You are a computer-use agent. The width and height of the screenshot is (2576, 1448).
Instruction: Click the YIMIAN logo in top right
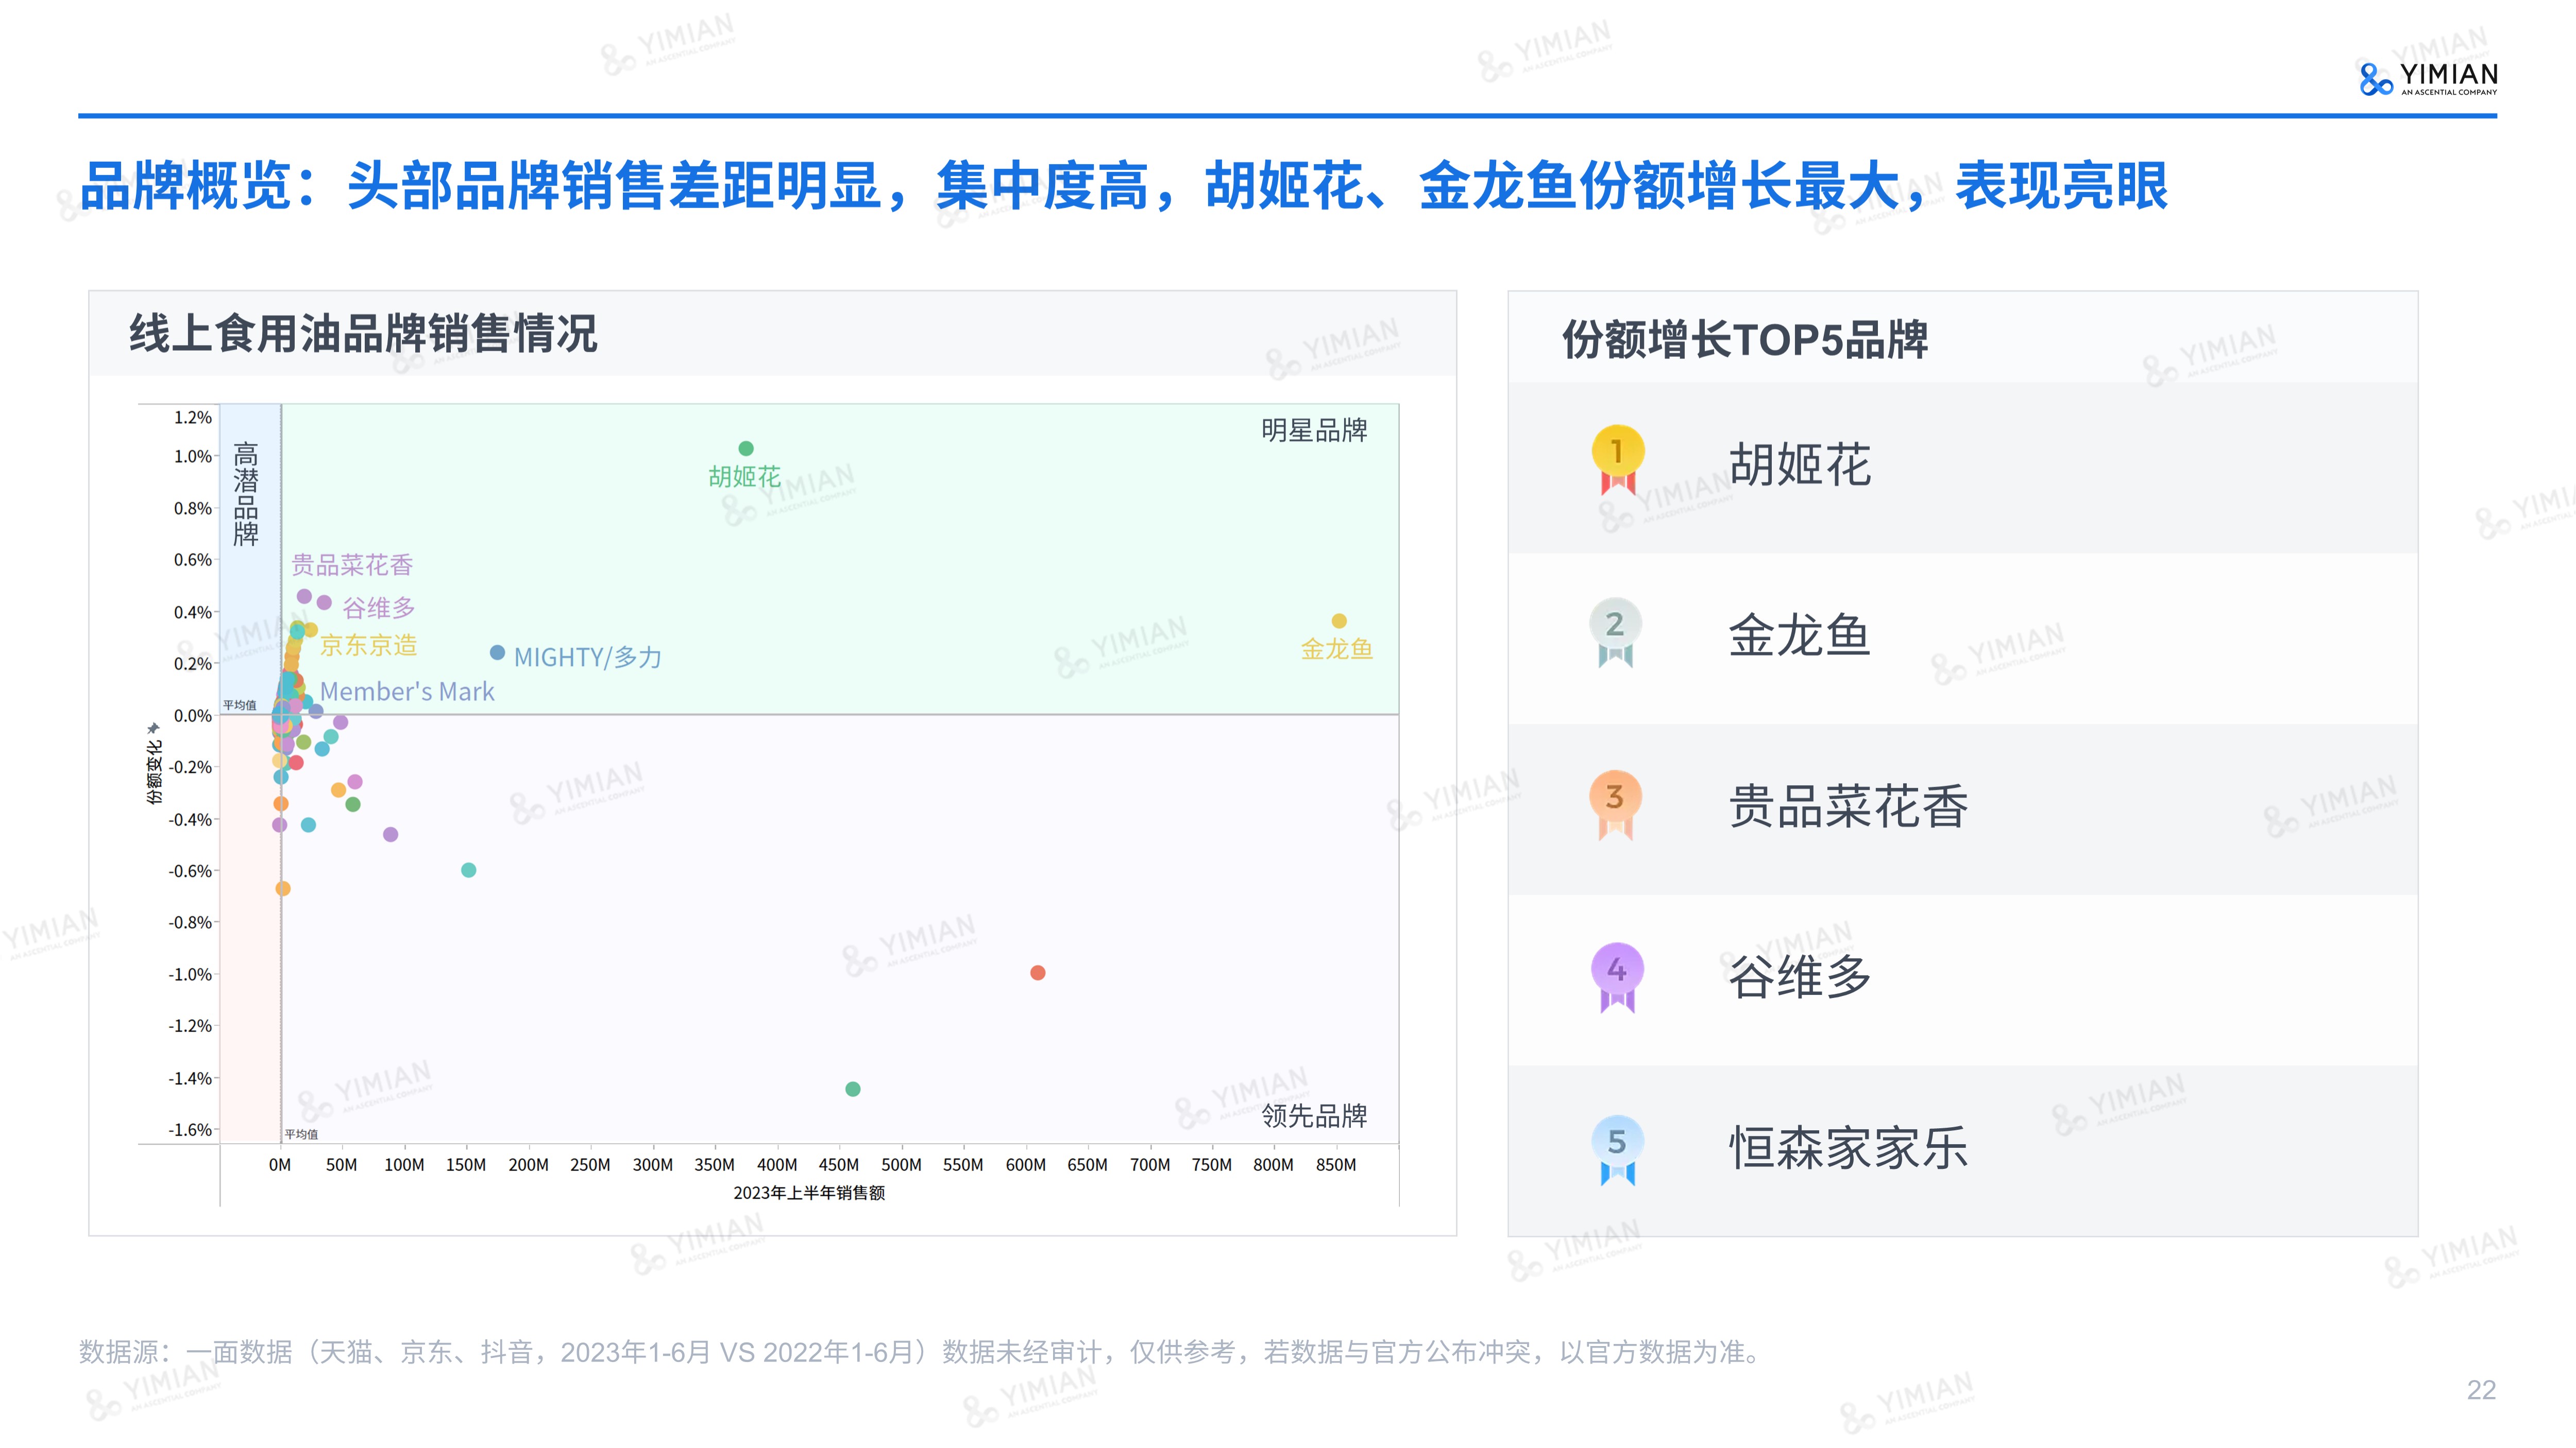[x=2428, y=78]
